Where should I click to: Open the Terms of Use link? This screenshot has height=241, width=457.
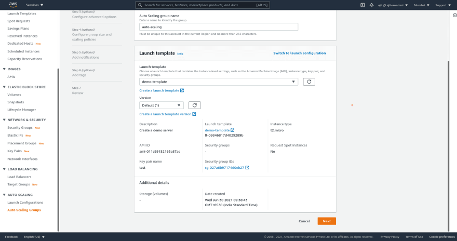click(x=414, y=237)
